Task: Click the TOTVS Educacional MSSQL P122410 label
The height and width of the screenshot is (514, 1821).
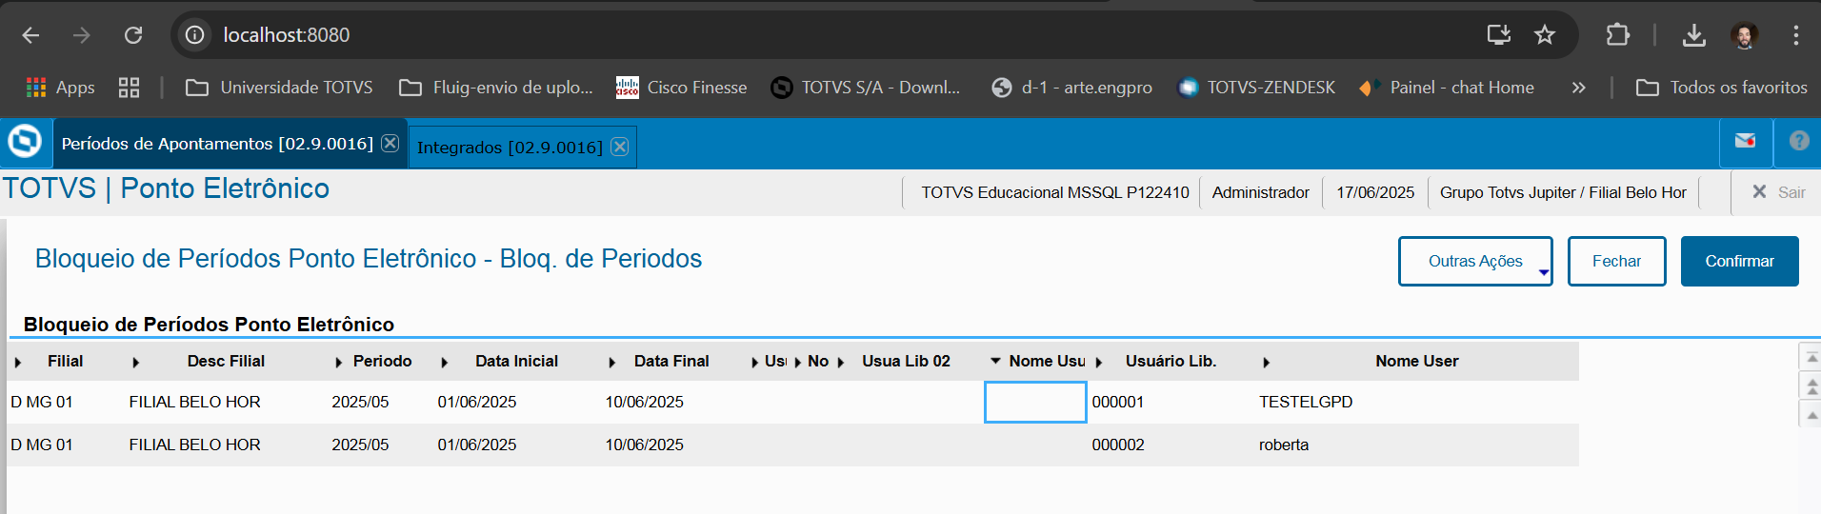Action: point(1055,192)
